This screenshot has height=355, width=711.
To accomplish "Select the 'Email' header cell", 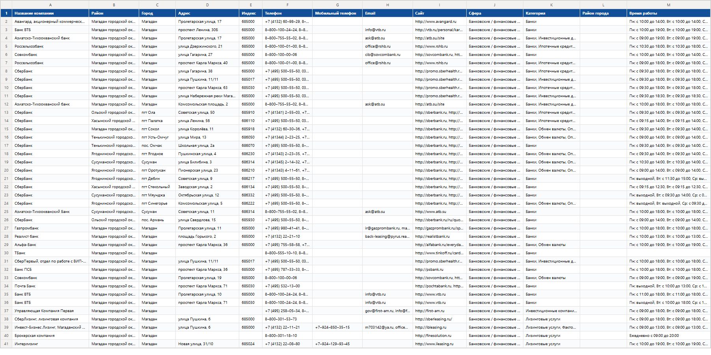I will click(x=387, y=13).
